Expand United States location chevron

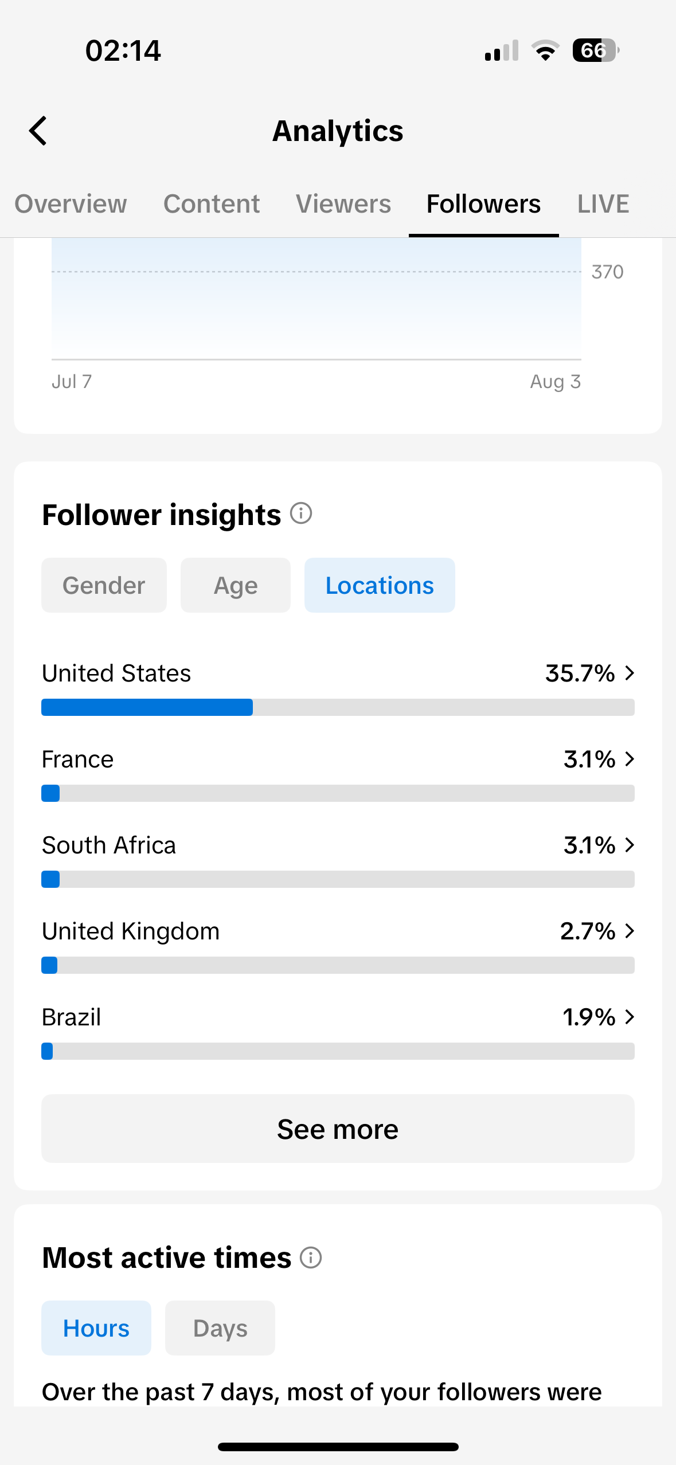(630, 673)
